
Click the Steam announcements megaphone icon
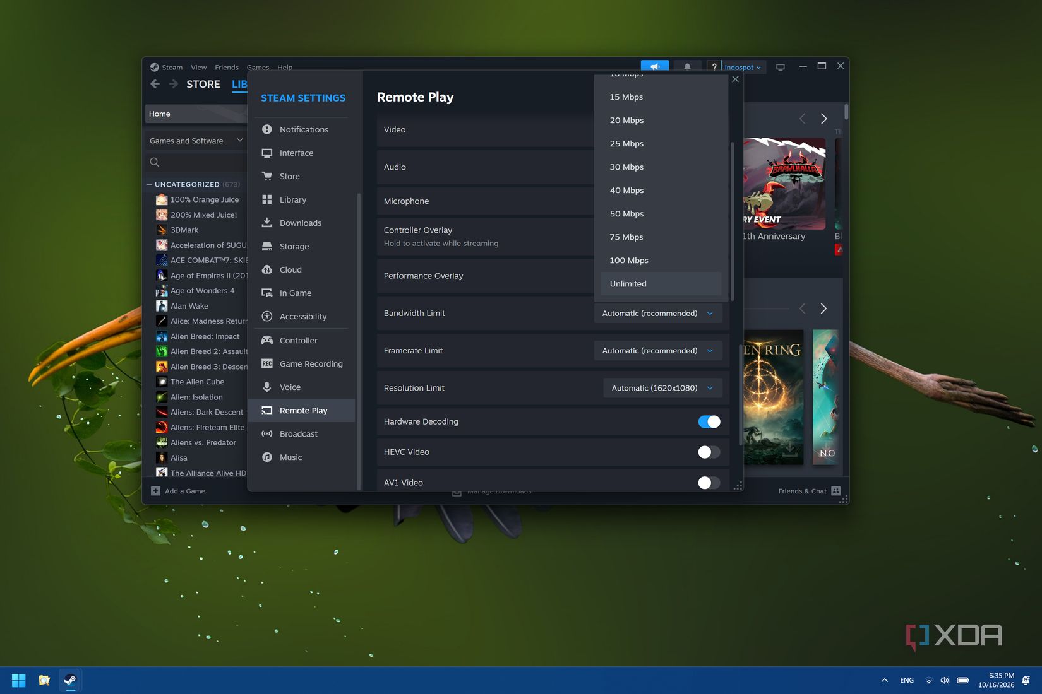coord(655,66)
